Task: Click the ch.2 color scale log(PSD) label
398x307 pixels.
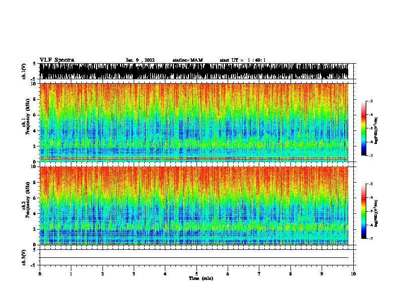Action: click(376, 213)
